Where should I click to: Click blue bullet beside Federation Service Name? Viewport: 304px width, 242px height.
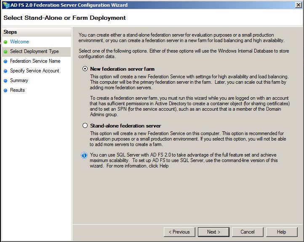5,61
